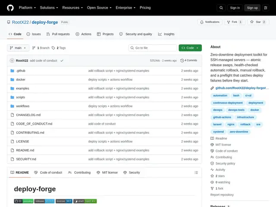Open the Security and quality tab
Viewport: 276px width, 207px height.
coord(136,34)
